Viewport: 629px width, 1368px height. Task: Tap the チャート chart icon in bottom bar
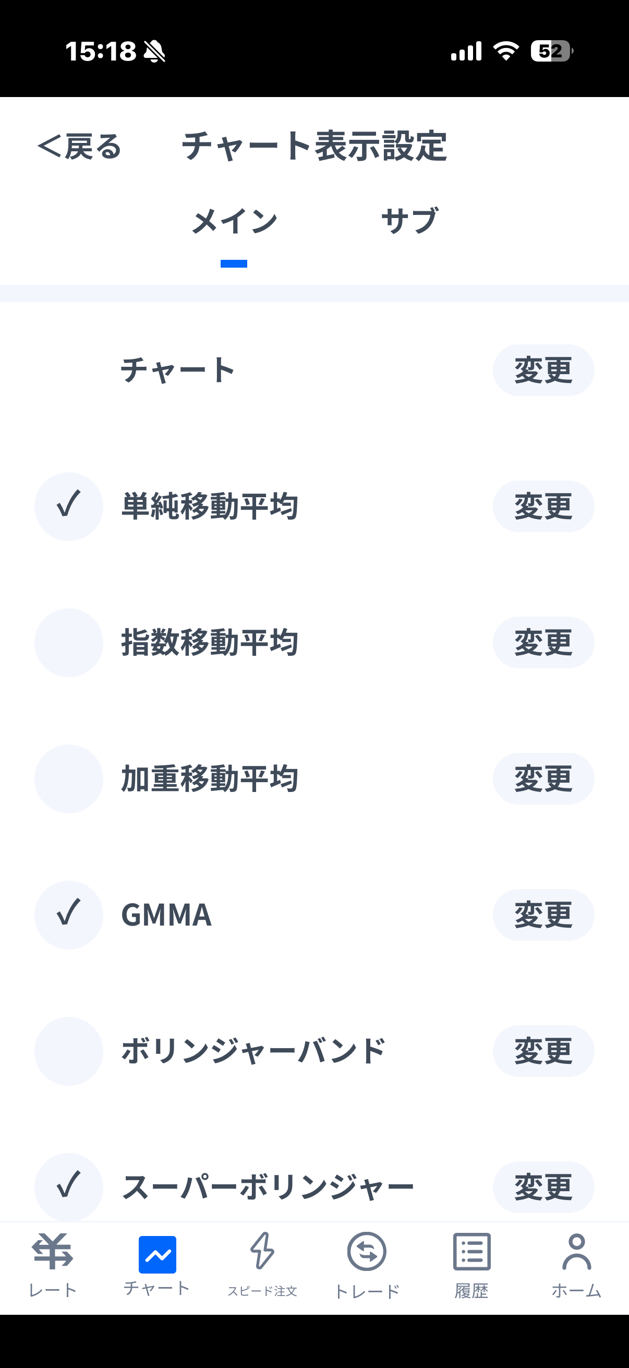(x=157, y=1254)
